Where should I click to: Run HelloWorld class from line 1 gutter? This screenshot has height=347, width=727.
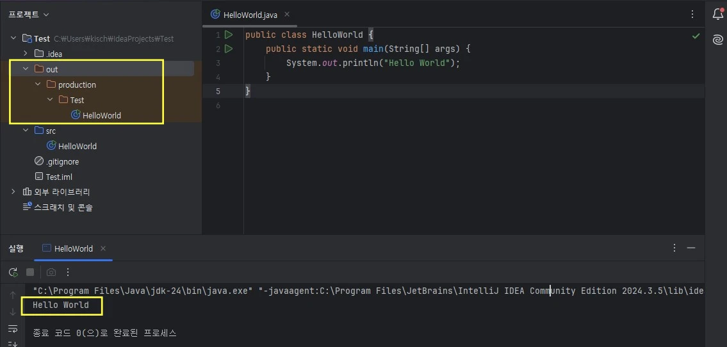pyautogui.click(x=228, y=35)
